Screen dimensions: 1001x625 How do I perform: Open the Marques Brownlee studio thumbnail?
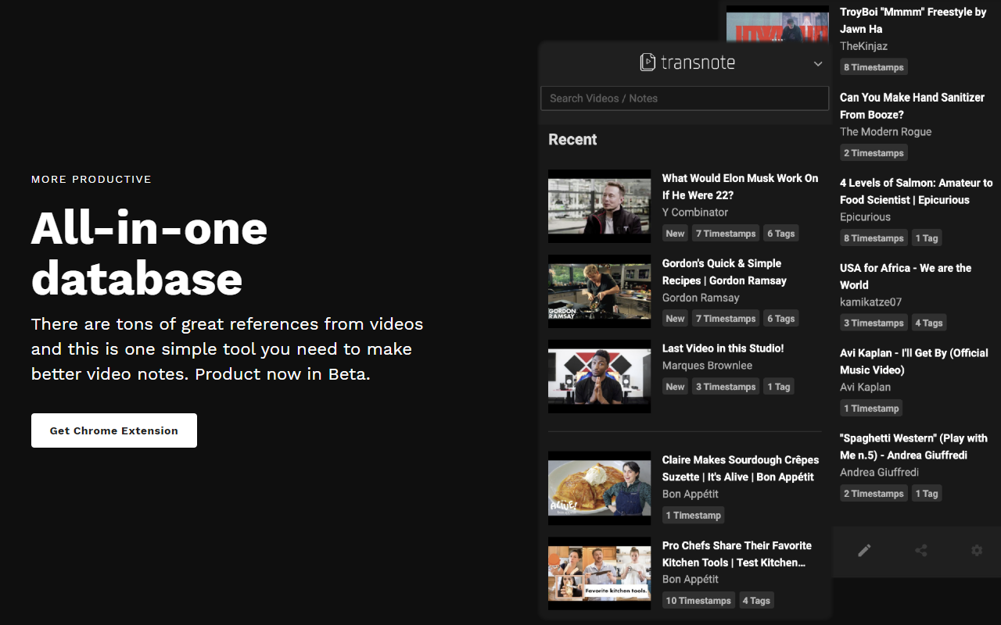click(599, 377)
